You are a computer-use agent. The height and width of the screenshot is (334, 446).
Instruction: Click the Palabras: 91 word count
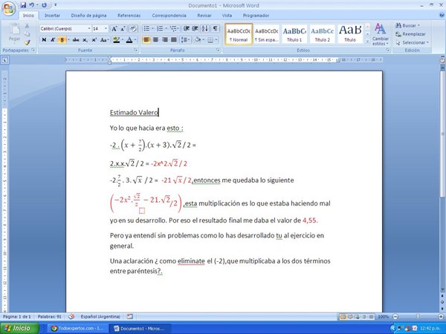pos(50,316)
